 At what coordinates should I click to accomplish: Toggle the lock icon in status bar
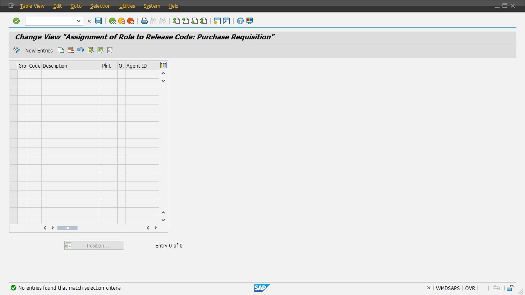pos(510,288)
